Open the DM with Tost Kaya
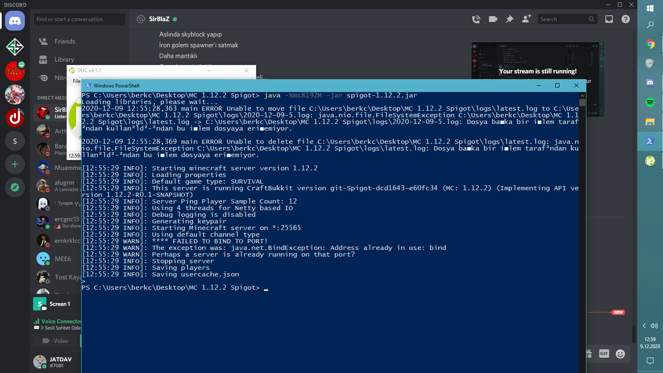 click(x=58, y=277)
